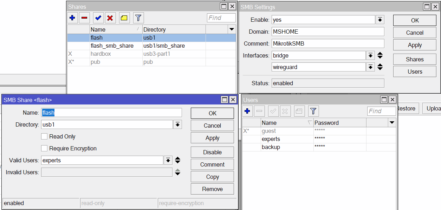Viewport: 441px width, 210px height.
Task: Click Cancel in the SMB Settings window
Action: tap(415, 33)
